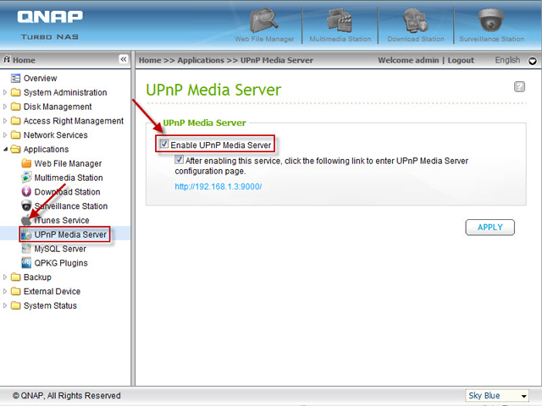Screen dimensions: 542x406
Task: Click the Access Right Management folder icon
Action: [15, 121]
